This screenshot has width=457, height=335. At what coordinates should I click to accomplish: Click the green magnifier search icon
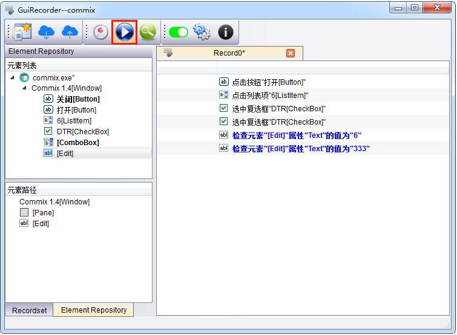(148, 32)
